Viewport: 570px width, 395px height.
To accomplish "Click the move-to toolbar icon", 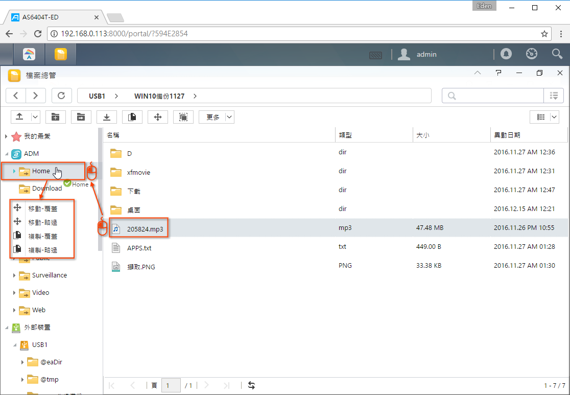I will (x=157, y=117).
